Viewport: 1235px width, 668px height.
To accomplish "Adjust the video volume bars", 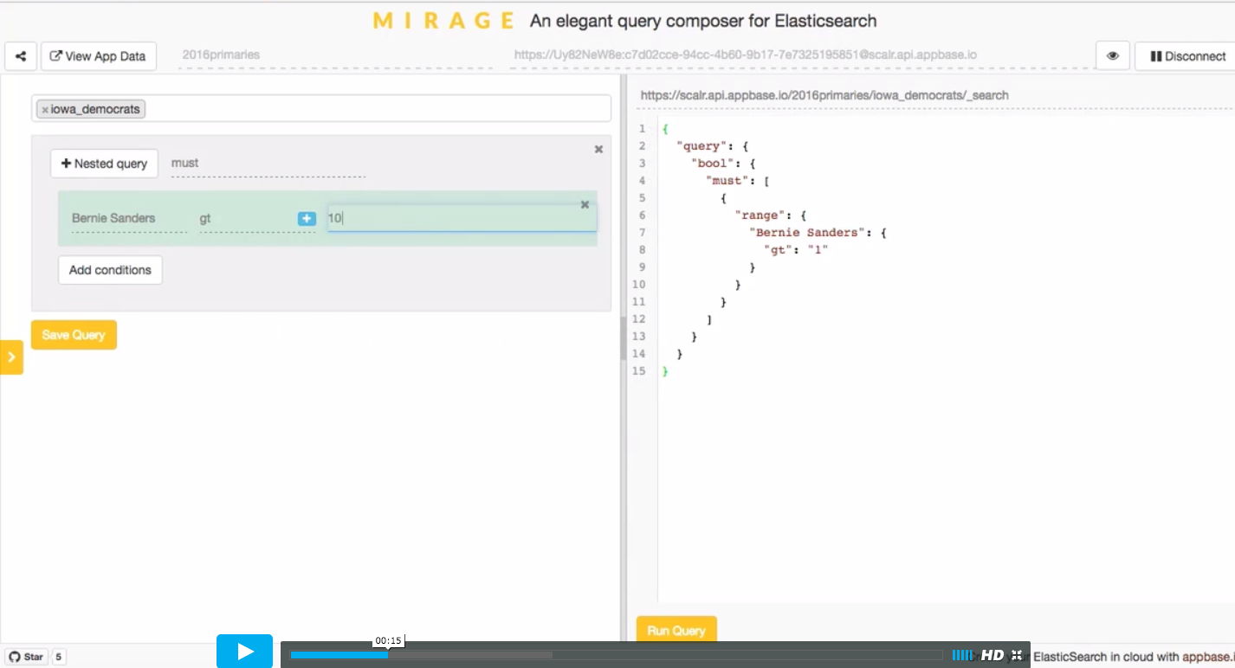I will point(962,655).
